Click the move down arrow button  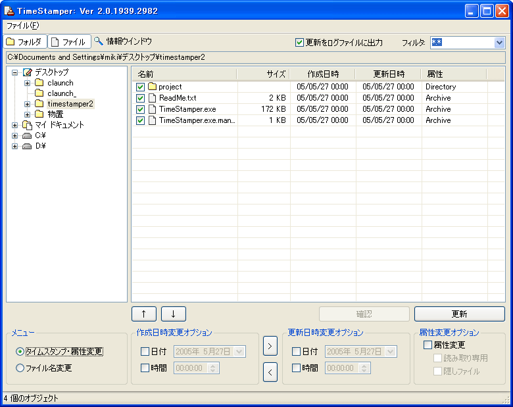coord(173,314)
